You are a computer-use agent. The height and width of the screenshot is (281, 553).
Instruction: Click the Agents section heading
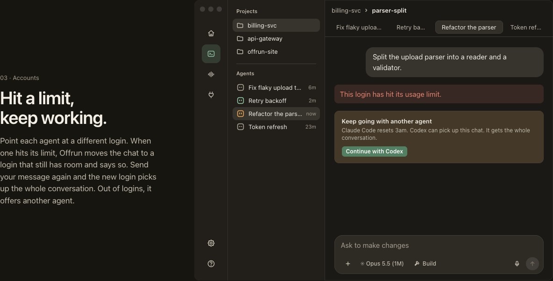click(x=245, y=73)
